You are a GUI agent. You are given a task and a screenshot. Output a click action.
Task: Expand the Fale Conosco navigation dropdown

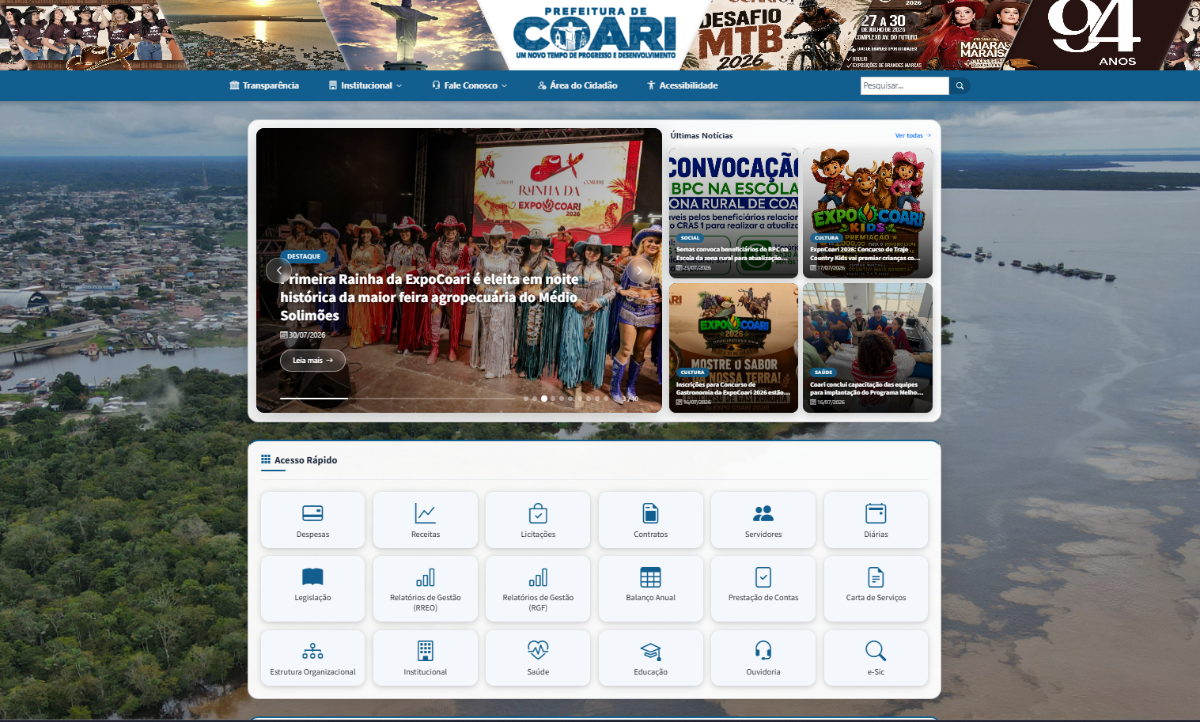(470, 85)
